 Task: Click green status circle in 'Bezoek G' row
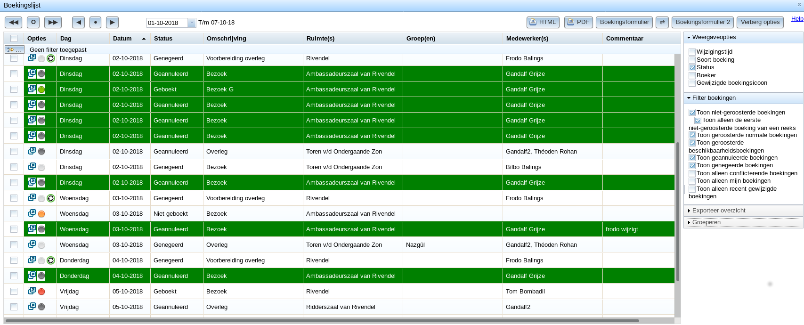point(41,89)
